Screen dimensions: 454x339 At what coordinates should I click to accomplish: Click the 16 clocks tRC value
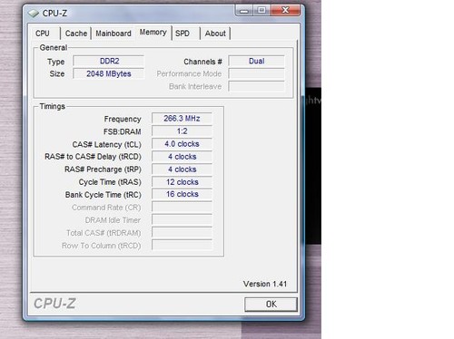tap(182, 194)
